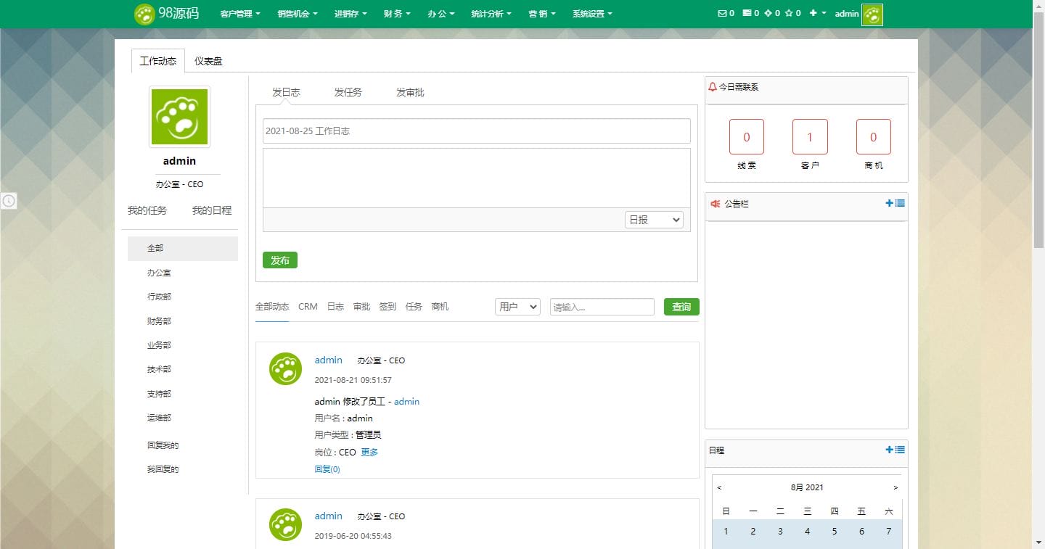1045x549 pixels.
Task: Go to next month in the calendar
Action: coord(896,487)
